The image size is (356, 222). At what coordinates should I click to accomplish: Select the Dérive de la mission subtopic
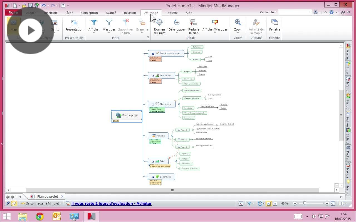[x=190, y=169]
